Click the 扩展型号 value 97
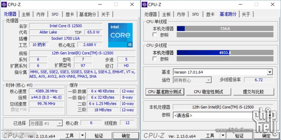The image size is (281, 140). 83,66
